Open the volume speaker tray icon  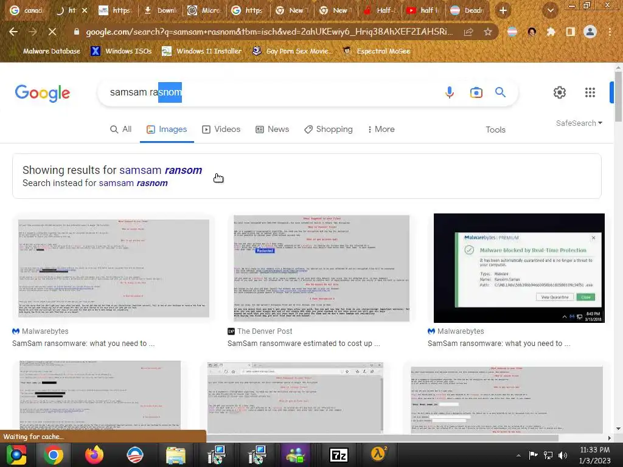click(x=562, y=455)
